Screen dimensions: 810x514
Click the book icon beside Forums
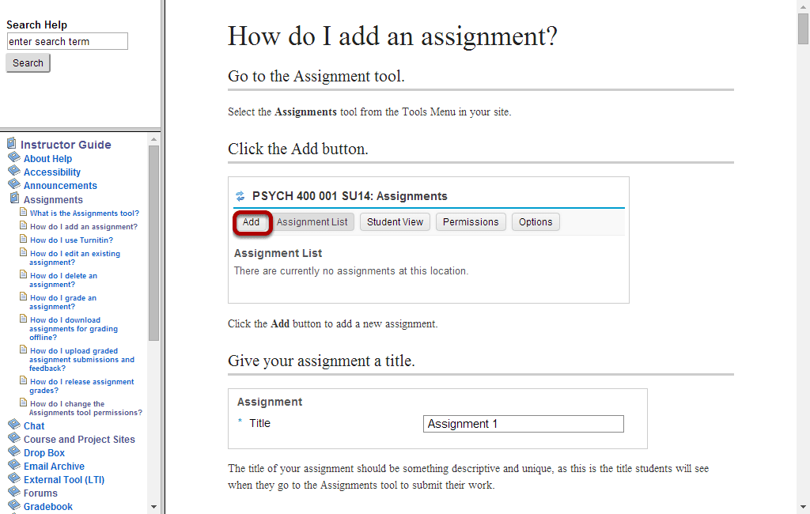click(14, 491)
